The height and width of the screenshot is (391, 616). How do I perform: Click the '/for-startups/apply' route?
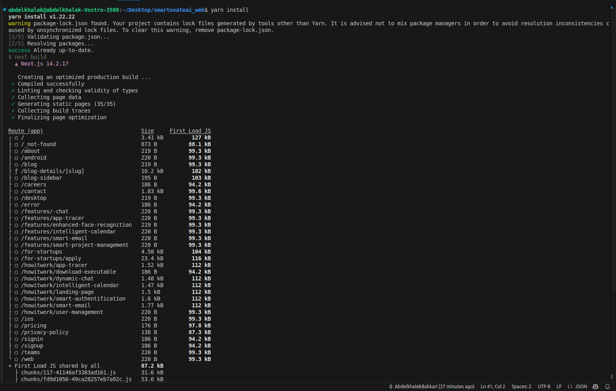(x=51, y=258)
